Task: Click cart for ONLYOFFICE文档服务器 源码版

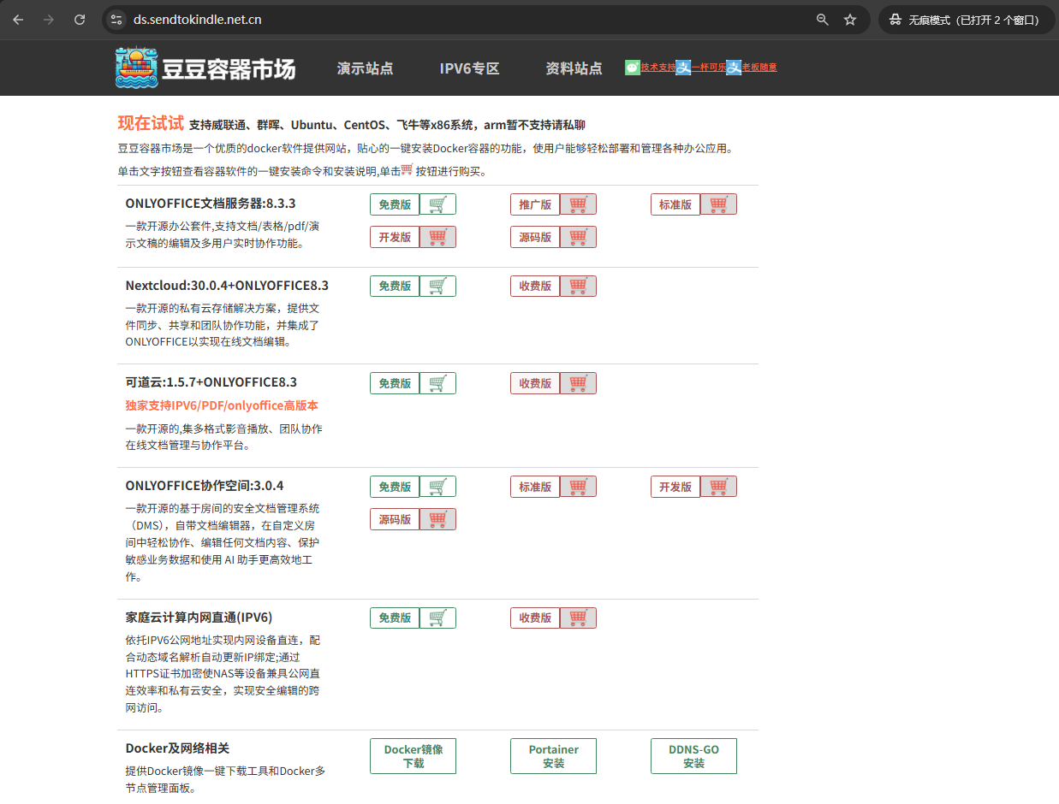Action: (578, 237)
